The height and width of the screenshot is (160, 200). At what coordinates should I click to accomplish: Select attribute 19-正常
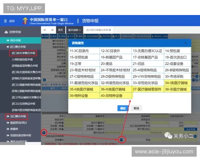tap(84, 64)
